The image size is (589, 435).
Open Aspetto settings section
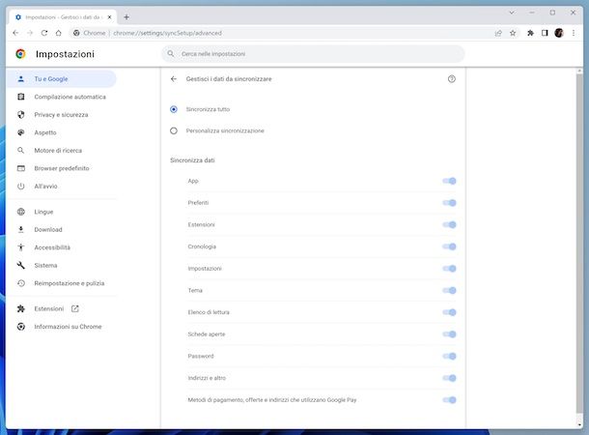coord(61,132)
